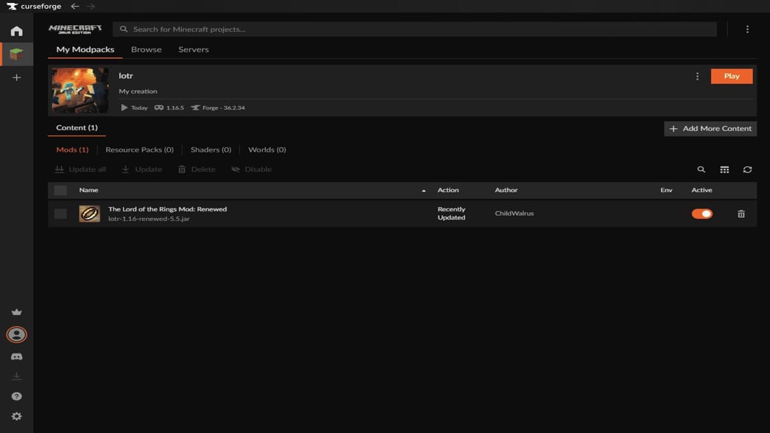The image size is (770, 433).
Task: Open the lotr modpack three-dot menu
Action: click(x=697, y=76)
